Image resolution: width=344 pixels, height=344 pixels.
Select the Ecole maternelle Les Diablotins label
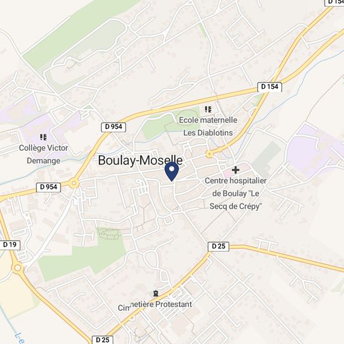coord(208,126)
